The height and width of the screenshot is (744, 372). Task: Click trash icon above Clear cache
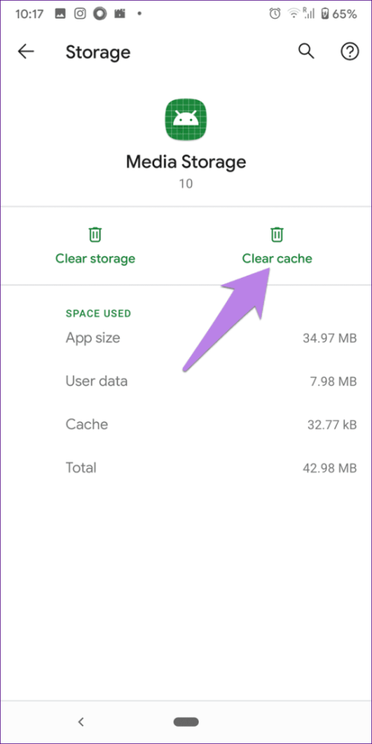(x=277, y=235)
